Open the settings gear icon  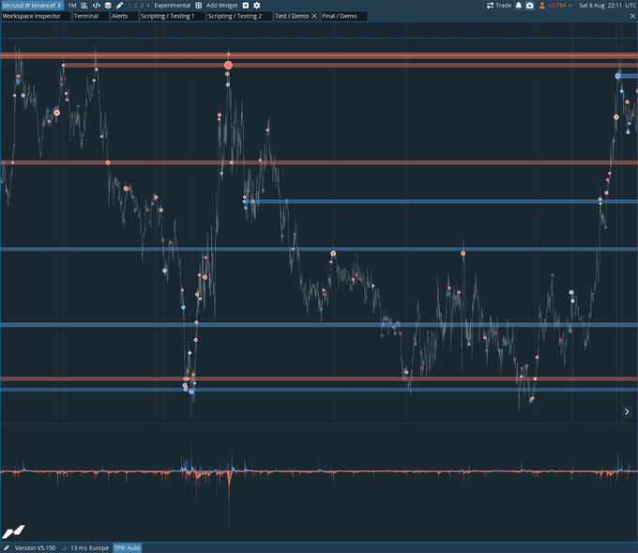click(257, 6)
